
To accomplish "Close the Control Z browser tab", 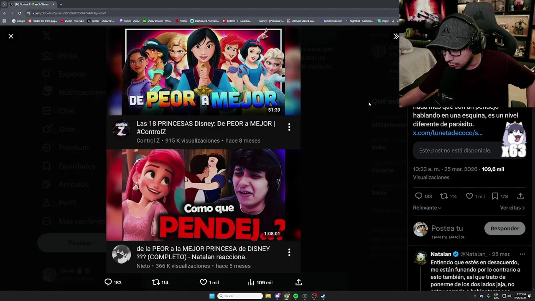I will [53, 4].
